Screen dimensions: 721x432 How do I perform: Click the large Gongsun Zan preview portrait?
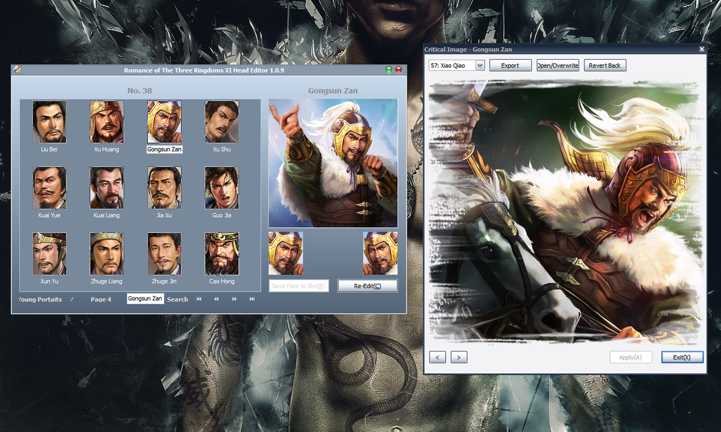click(333, 163)
